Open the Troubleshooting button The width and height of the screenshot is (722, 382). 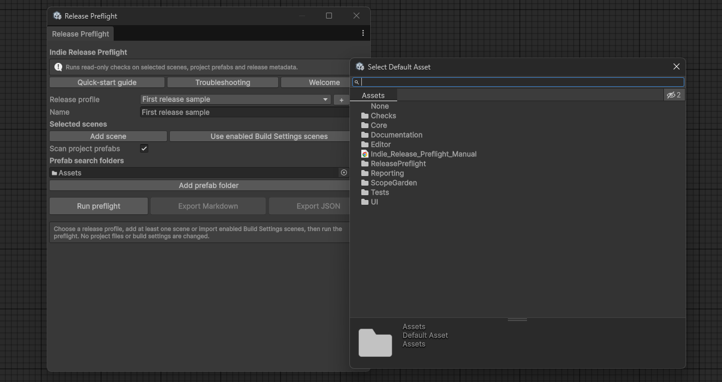coord(223,83)
